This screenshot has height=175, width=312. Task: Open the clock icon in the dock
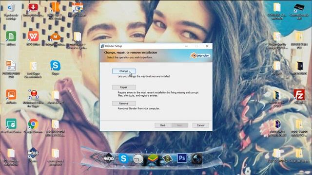(138, 159)
